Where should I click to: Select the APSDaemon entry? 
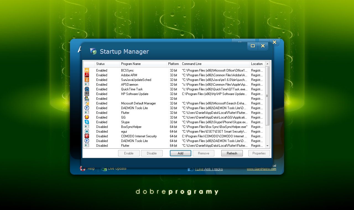[129, 85]
